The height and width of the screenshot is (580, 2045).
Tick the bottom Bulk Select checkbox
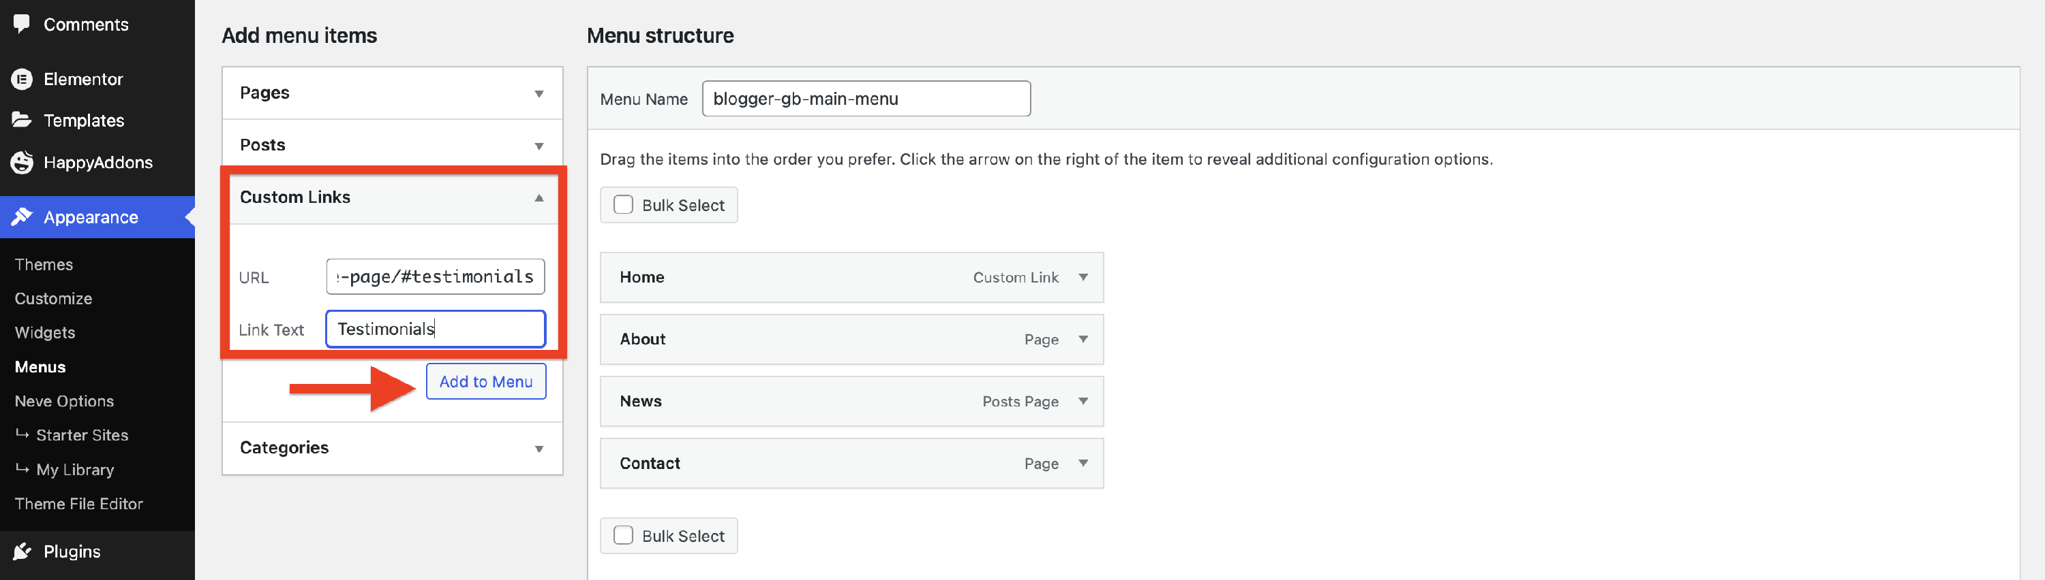click(x=623, y=536)
